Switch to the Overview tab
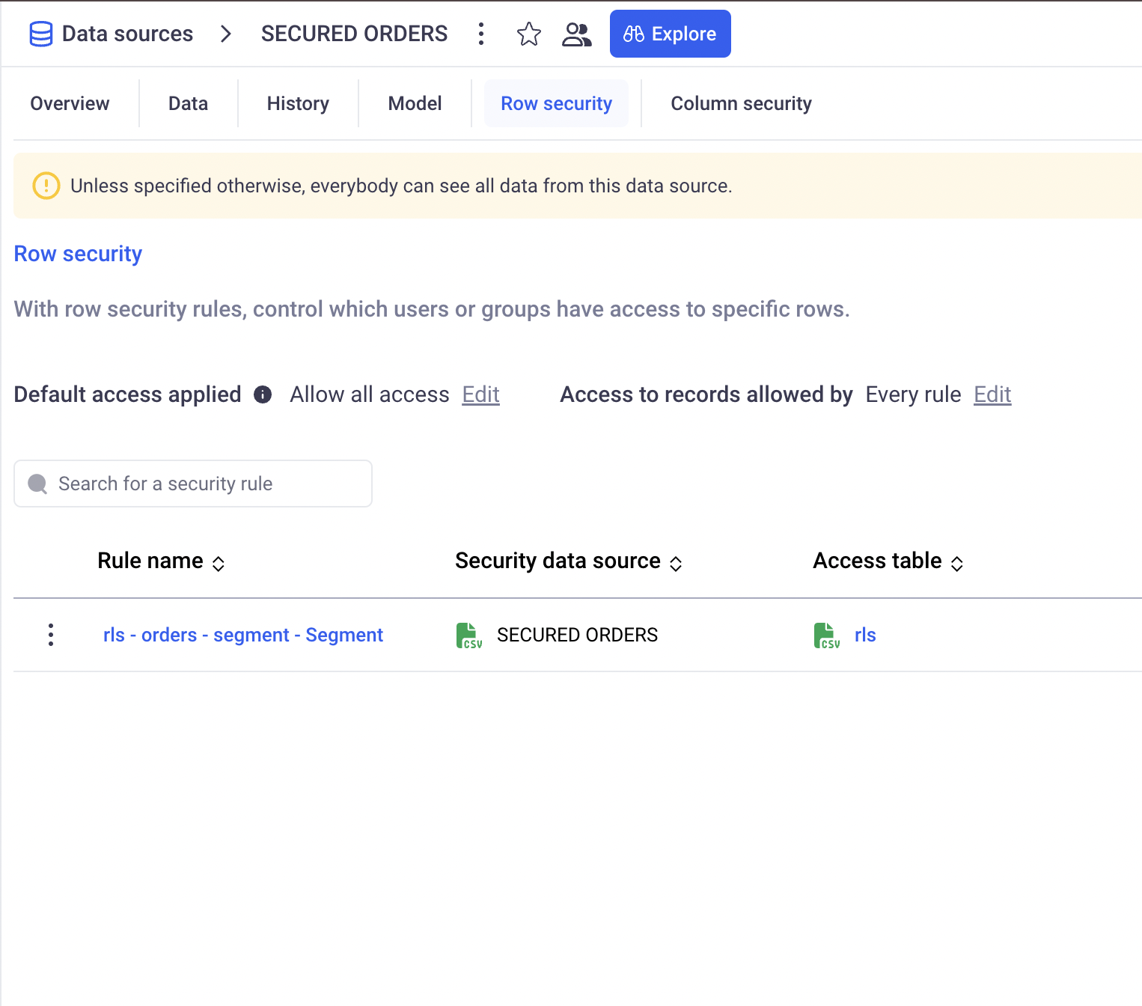The image size is (1142, 1006). 70,103
